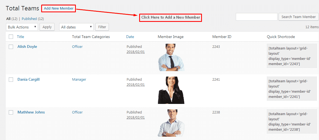
Task: Click the Total Team Categories column header
Action: 91,37
